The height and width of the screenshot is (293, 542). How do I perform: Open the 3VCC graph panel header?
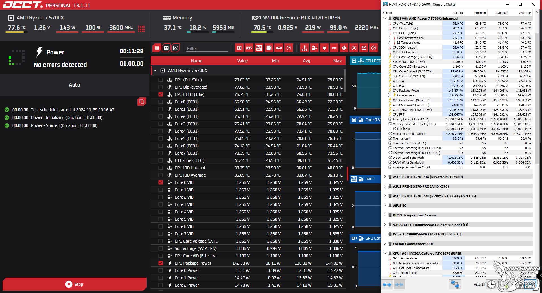365,179
